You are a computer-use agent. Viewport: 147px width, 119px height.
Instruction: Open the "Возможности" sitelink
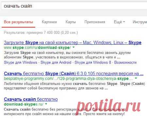(x=125, y=62)
